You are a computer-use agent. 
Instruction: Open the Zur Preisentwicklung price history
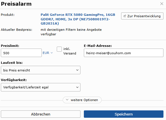pyautogui.click(x=142, y=16)
